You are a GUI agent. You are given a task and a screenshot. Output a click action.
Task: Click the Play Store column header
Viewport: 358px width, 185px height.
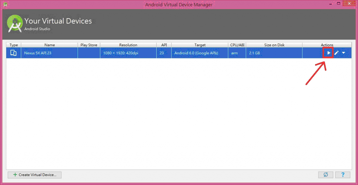[89, 45]
